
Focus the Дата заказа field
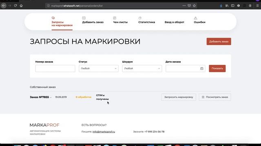[x=185, y=69]
